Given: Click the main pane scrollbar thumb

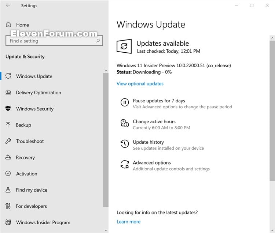Looking at the screenshot, I should point(272,111).
